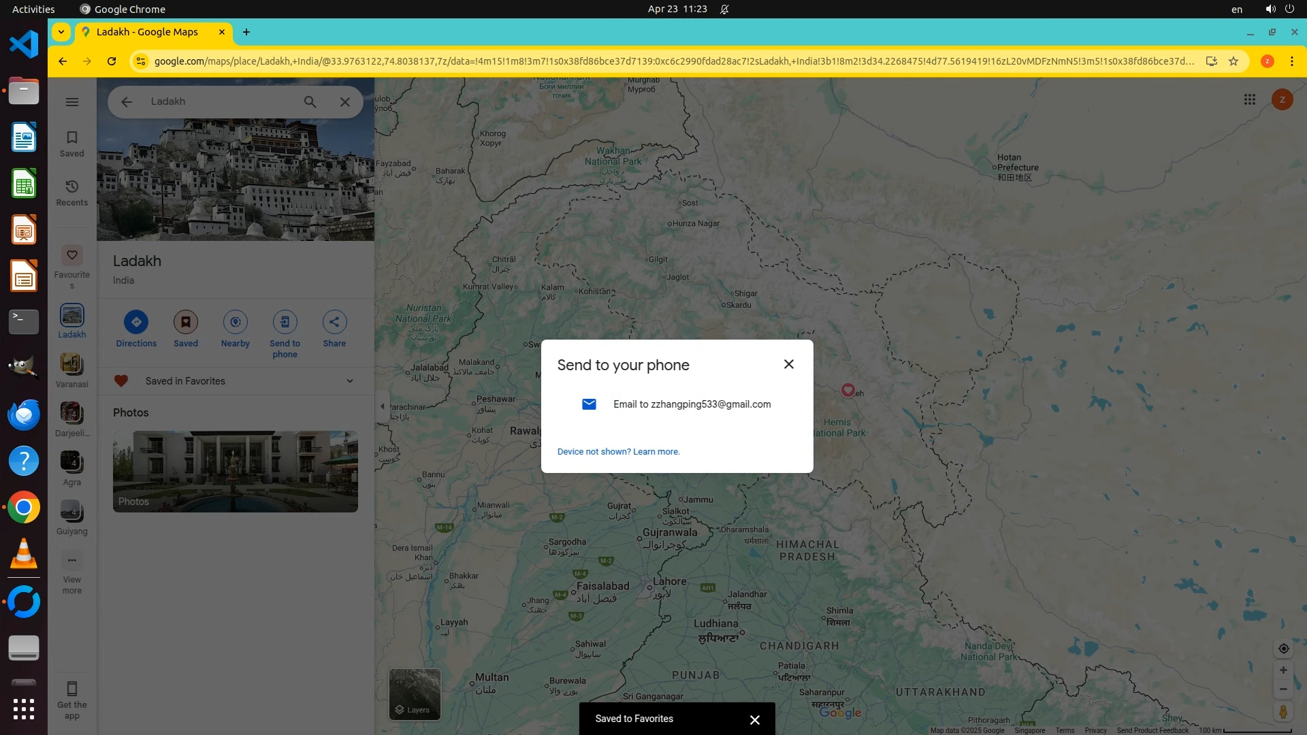Toggle the Layers map view thumbnail
1307x735 pixels.
[414, 693]
